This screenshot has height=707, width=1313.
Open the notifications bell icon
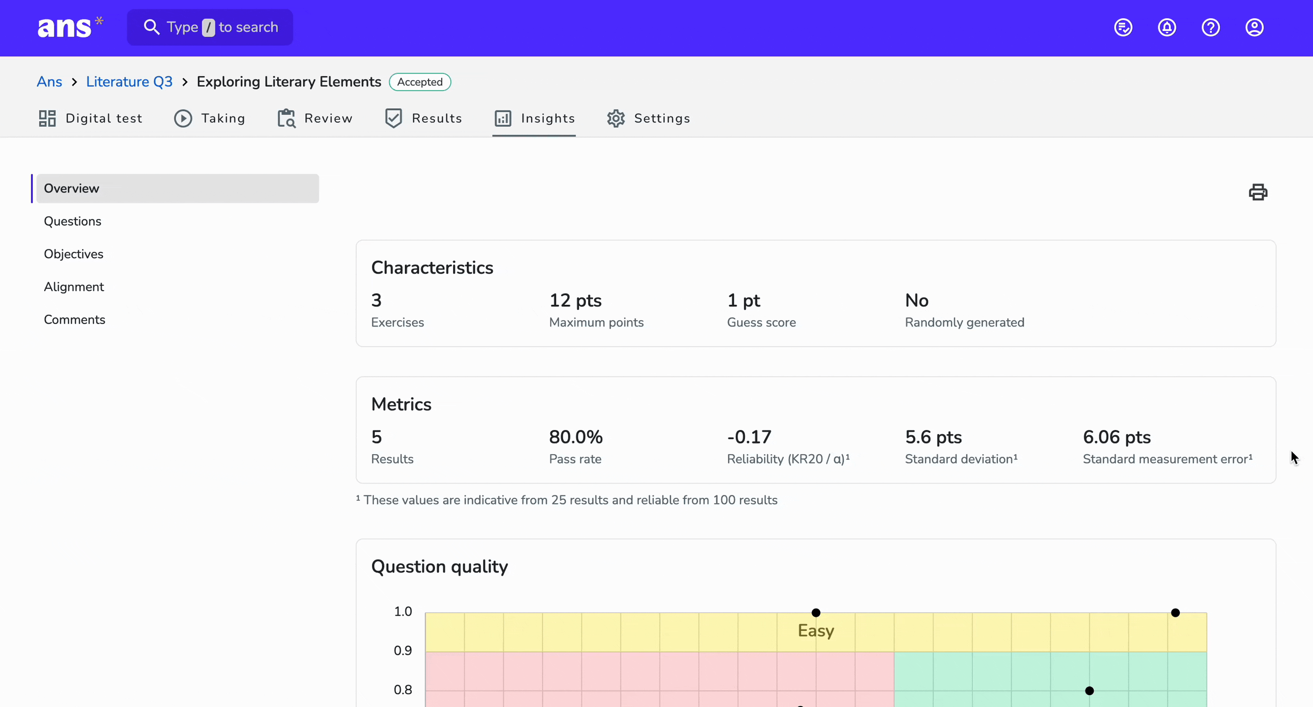[x=1167, y=27]
